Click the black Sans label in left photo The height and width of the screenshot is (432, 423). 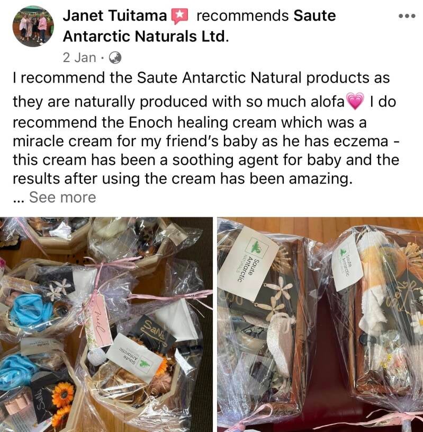155,331
